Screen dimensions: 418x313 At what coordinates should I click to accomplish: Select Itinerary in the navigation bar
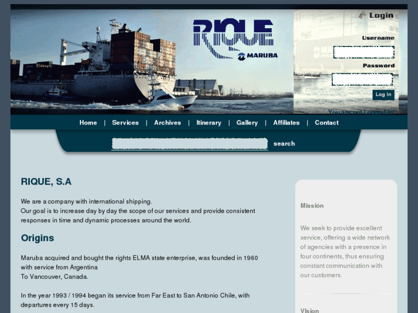coord(209,123)
